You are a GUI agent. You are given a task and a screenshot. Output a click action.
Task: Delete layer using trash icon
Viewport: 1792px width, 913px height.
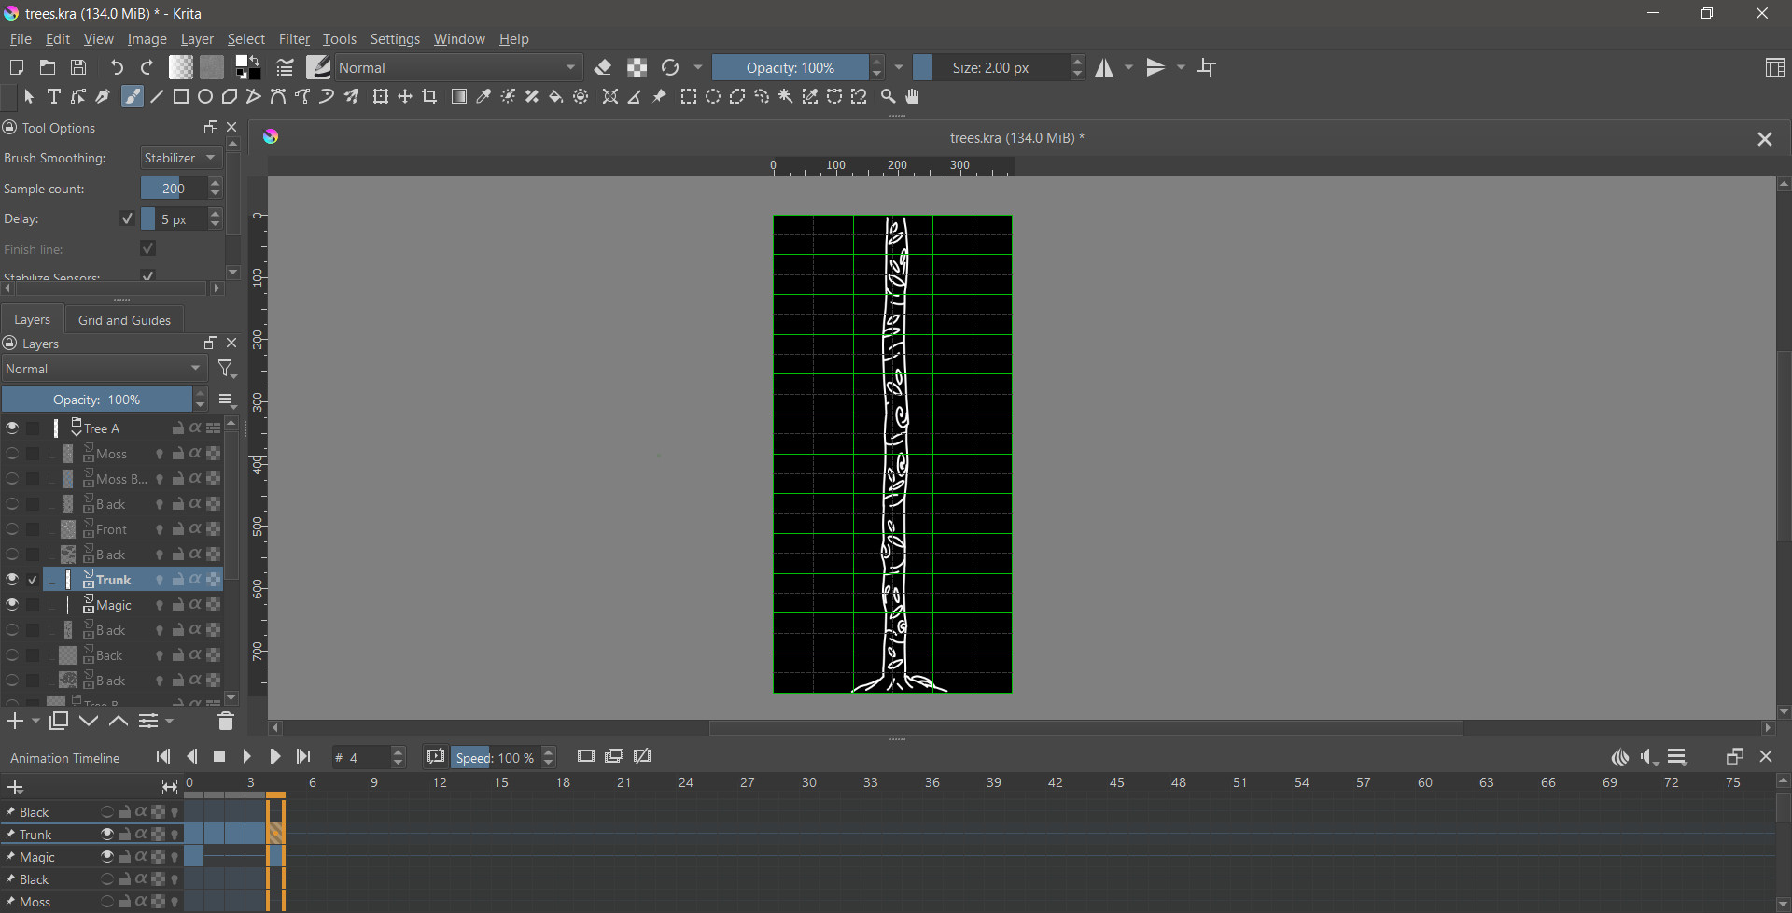point(225,722)
